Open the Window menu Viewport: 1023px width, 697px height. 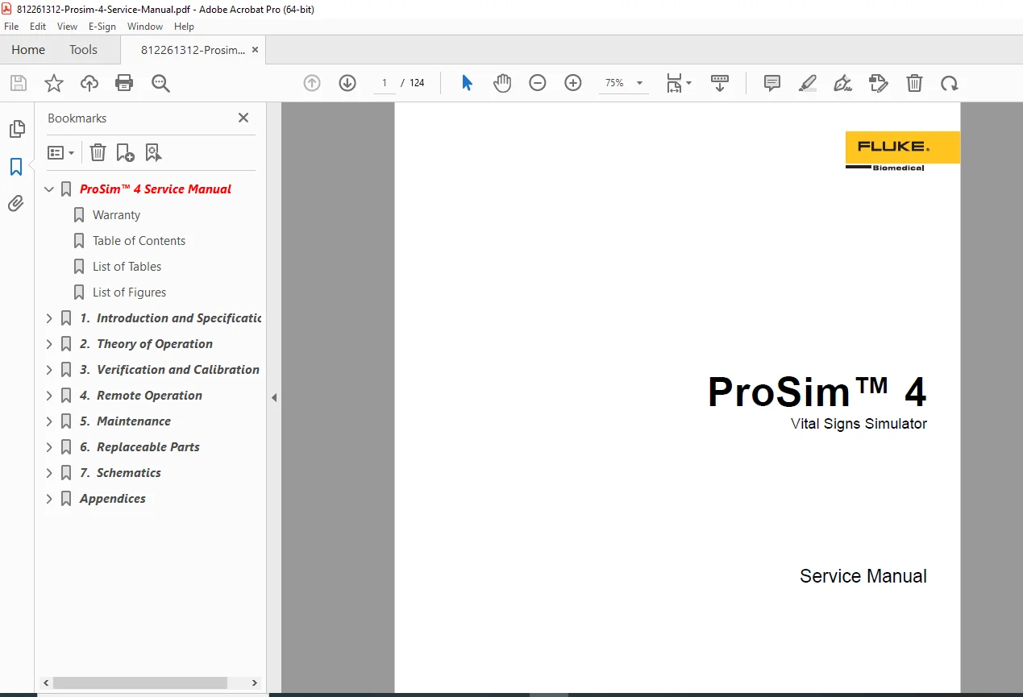click(145, 27)
